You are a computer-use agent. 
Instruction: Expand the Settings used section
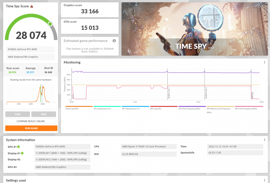[x=16, y=180]
